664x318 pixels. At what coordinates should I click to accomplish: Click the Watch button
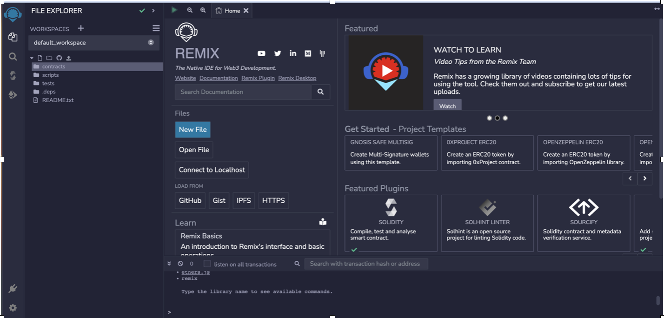(447, 106)
